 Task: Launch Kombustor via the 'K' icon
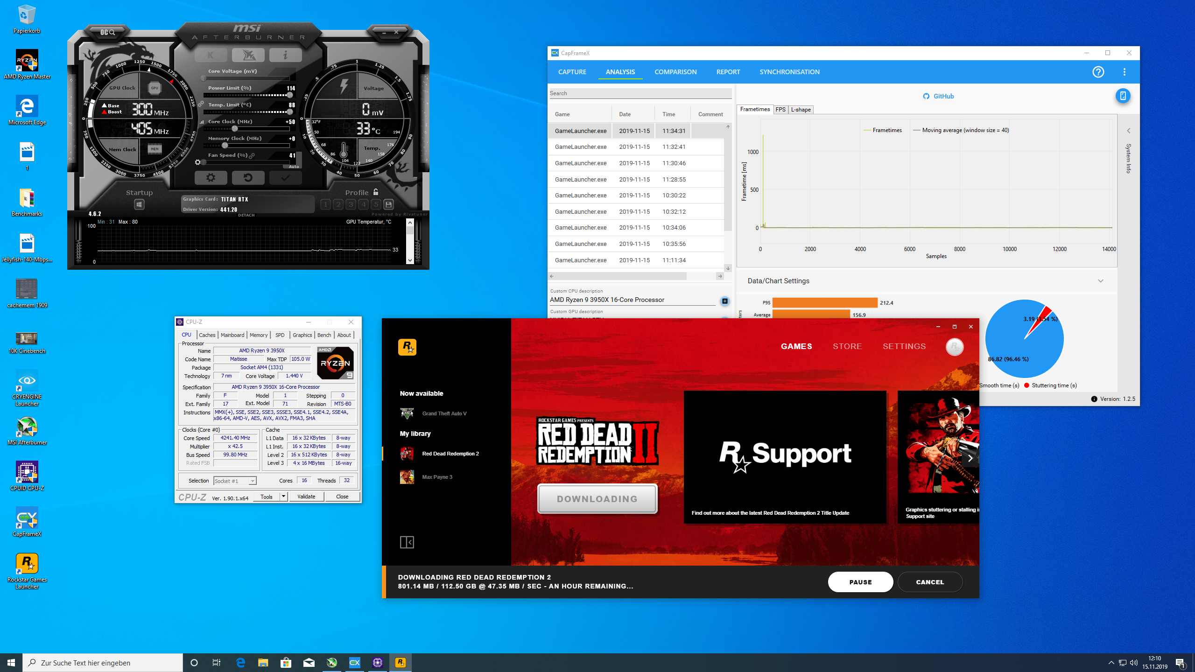(211, 55)
